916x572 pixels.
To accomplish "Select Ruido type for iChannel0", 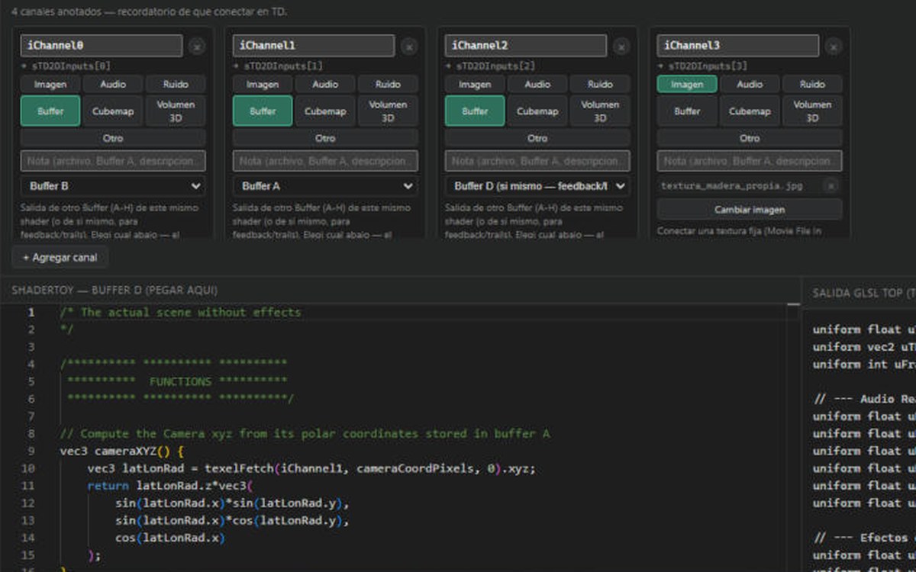I will point(176,84).
